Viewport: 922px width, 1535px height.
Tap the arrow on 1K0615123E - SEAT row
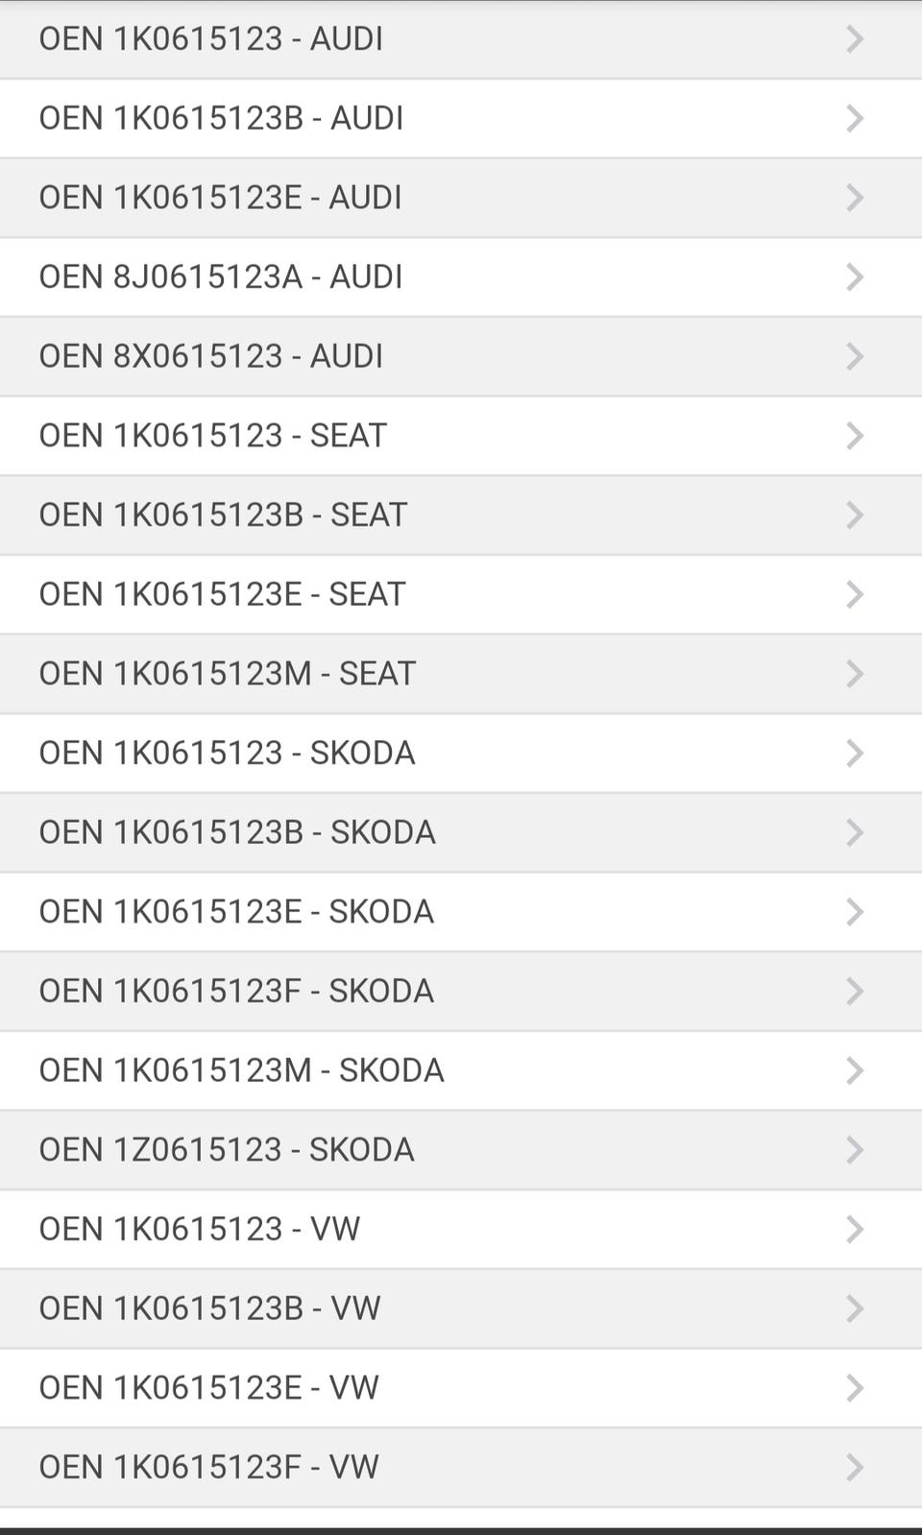pyautogui.click(x=854, y=594)
